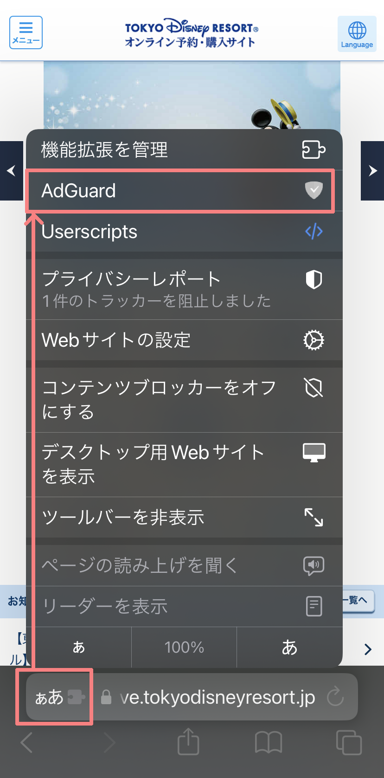Open notice list with 一覧へ button
Viewport: 384px width, 778px height.
[357, 601]
